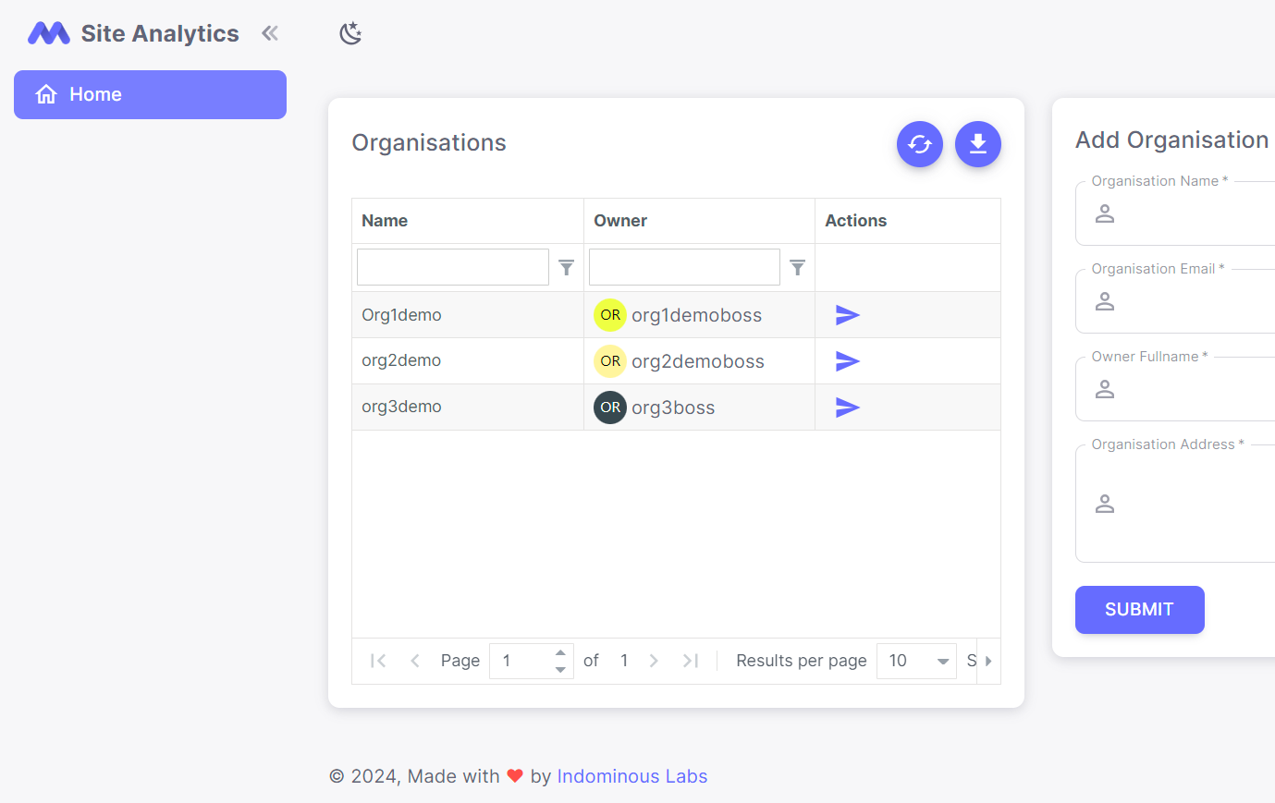The height and width of the screenshot is (803, 1275).
Task: Open filter options for Owner column
Action: (x=797, y=268)
